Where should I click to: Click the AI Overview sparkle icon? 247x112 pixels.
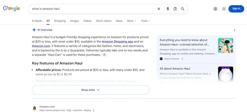34,30
